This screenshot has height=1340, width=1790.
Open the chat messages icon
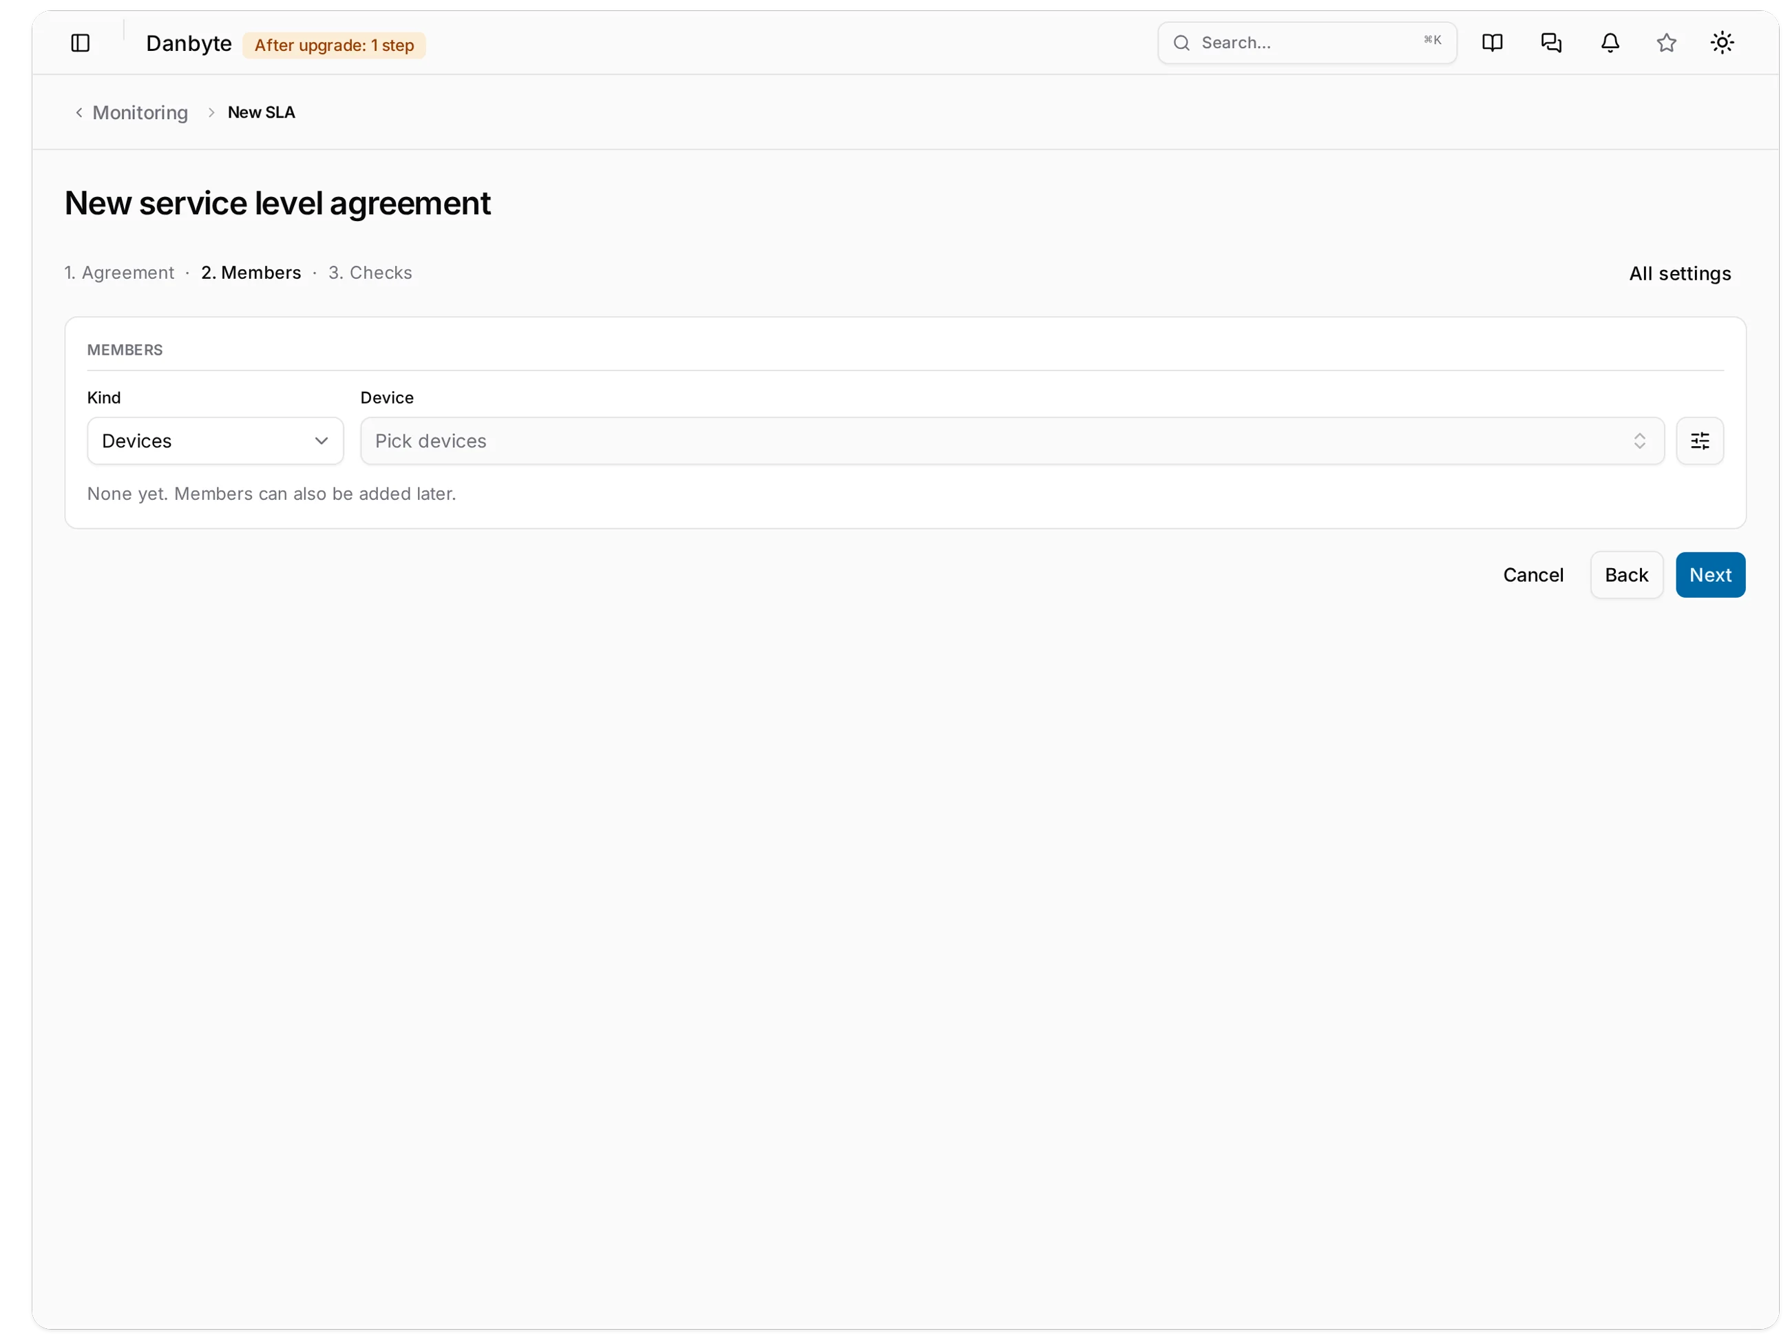tap(1551, 43)
